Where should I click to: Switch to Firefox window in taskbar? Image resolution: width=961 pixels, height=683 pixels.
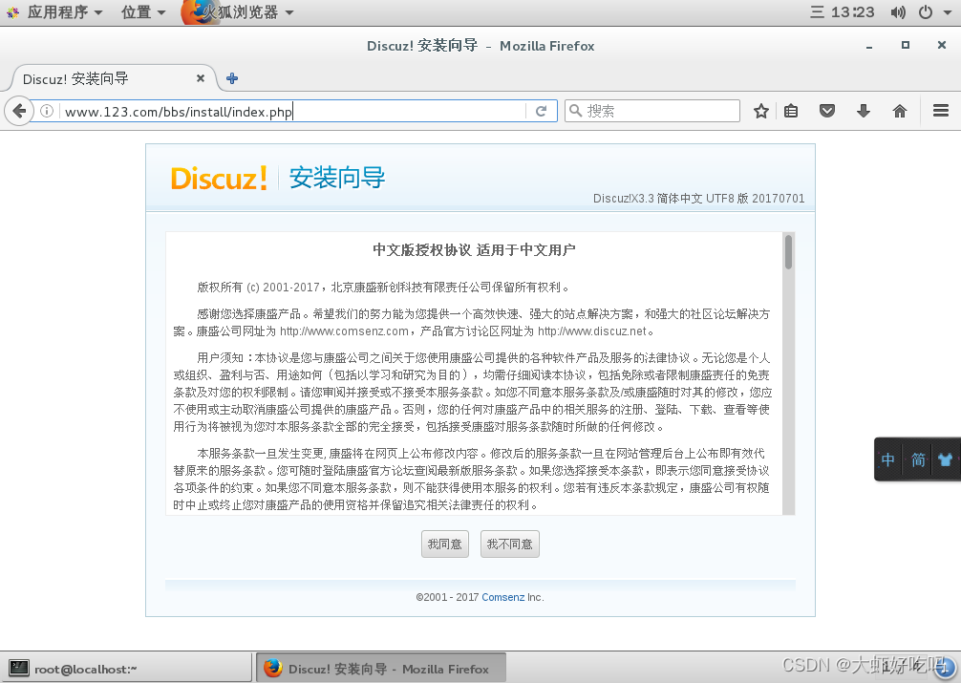380,669
